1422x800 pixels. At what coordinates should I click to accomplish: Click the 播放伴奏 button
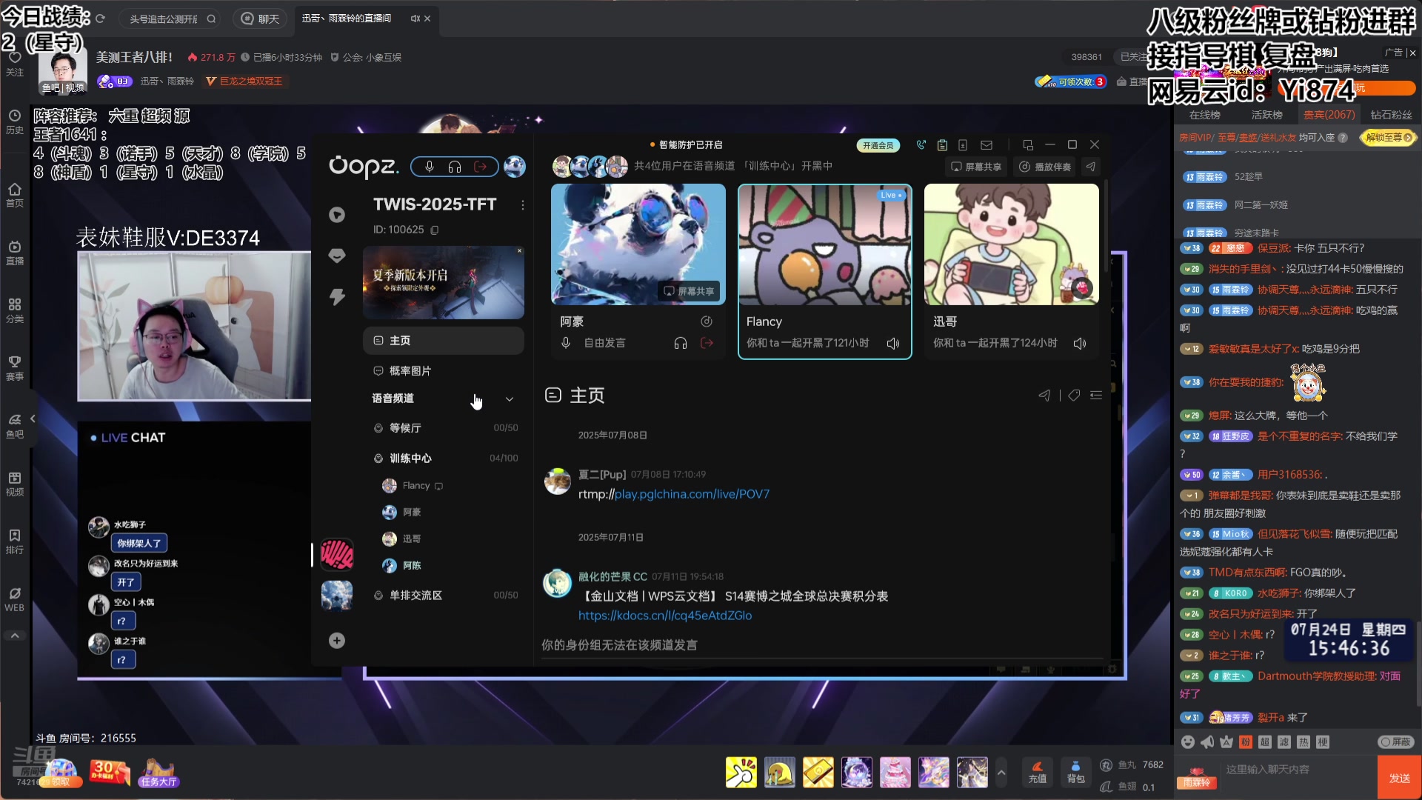pos(1044,167)
